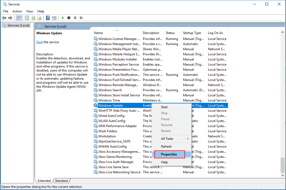Sort by the Startup Type column header
Viewport: 286px width, 190px height.
click(192, 33)
